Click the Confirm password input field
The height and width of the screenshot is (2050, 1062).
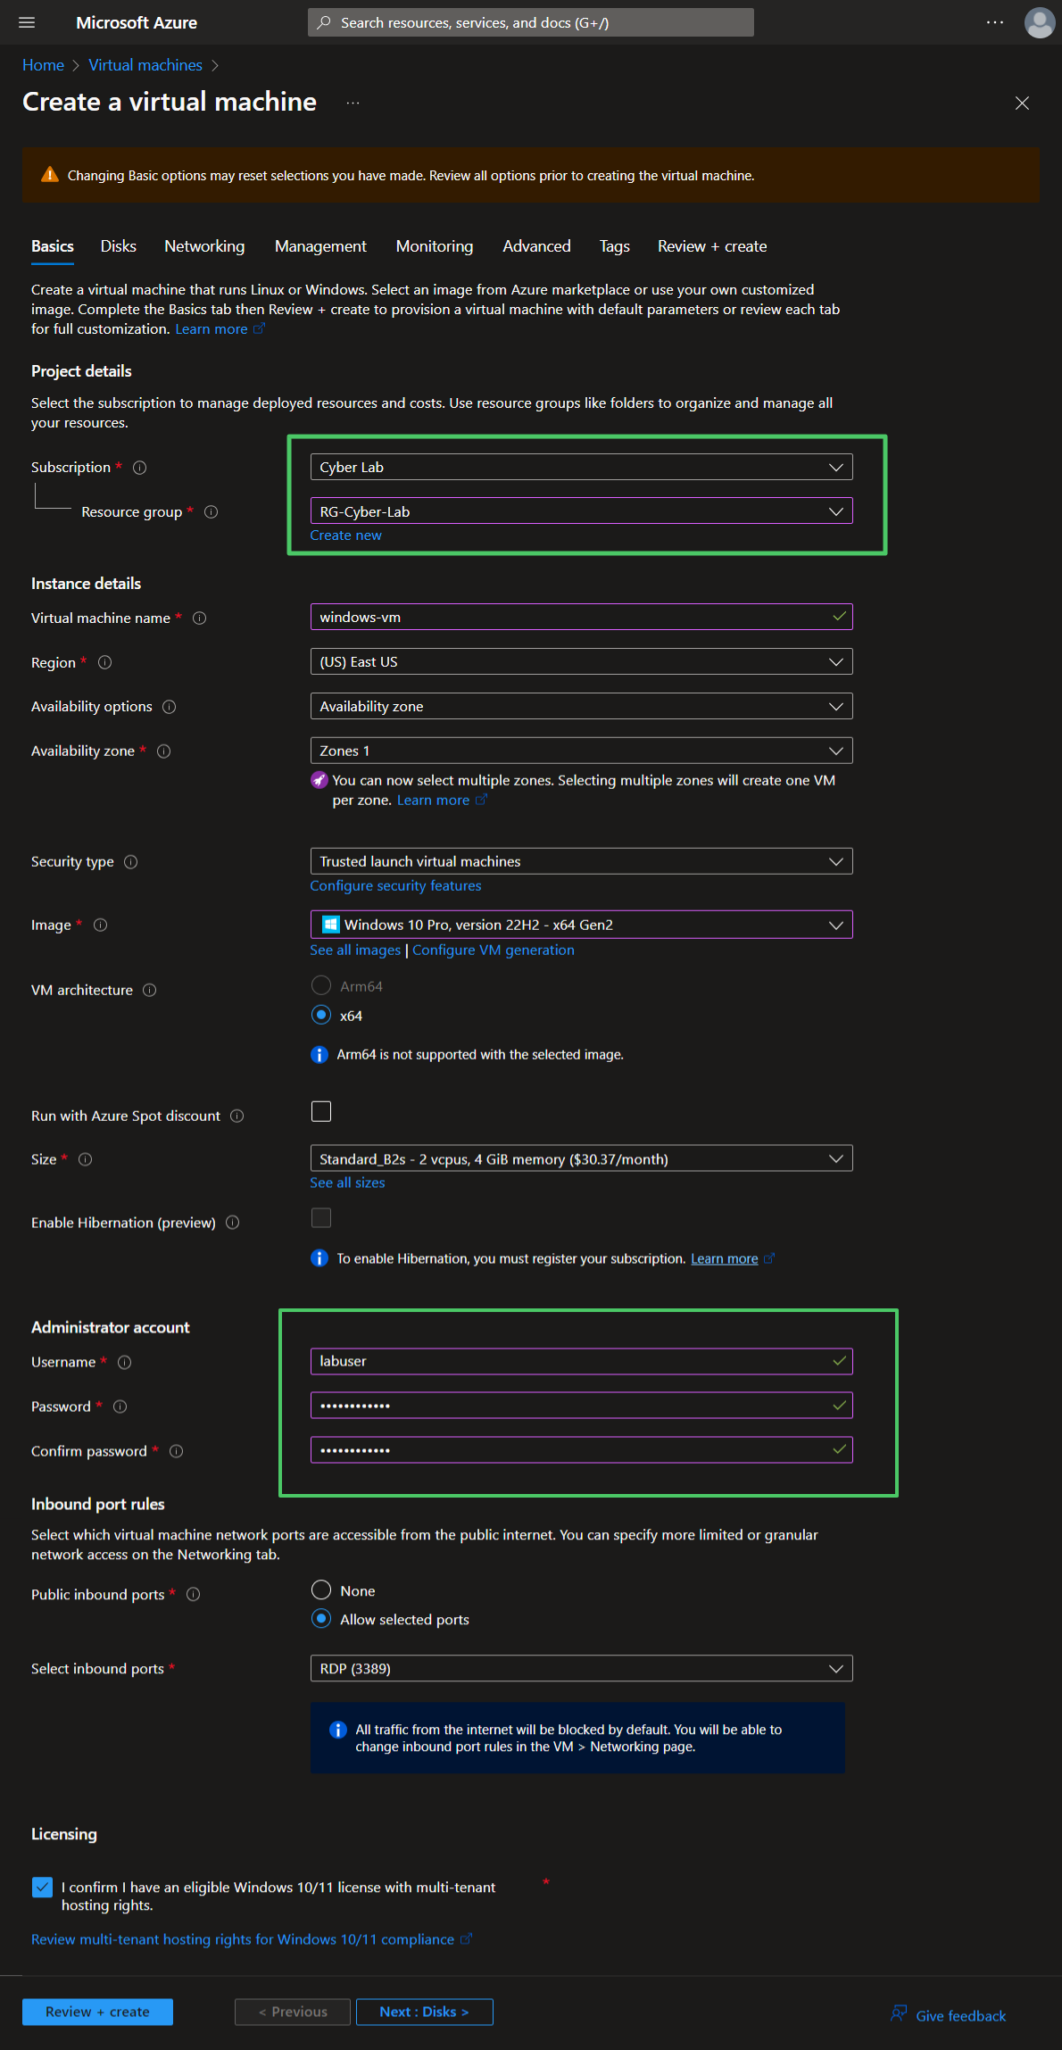[x=582, y=1451]
